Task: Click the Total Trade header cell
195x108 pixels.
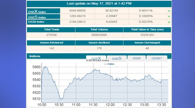Action: tap(51, 29)
